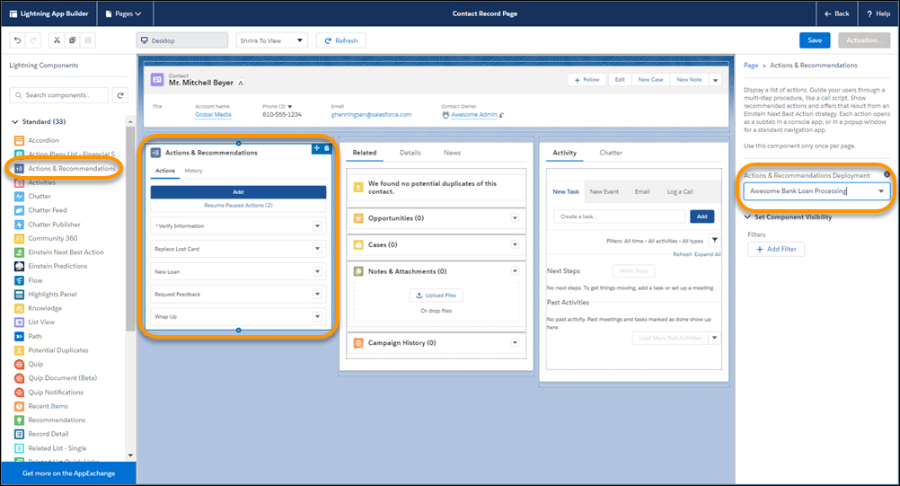
Task: Open the Global Media account link
Action: (213, 115)
